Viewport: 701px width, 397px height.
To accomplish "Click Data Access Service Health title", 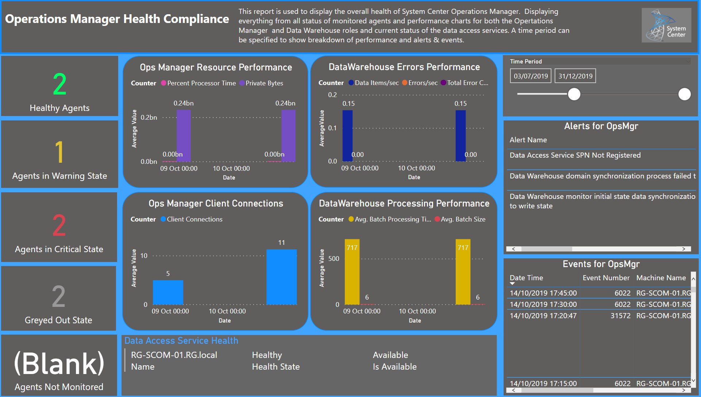I will [x=181, y=340].
